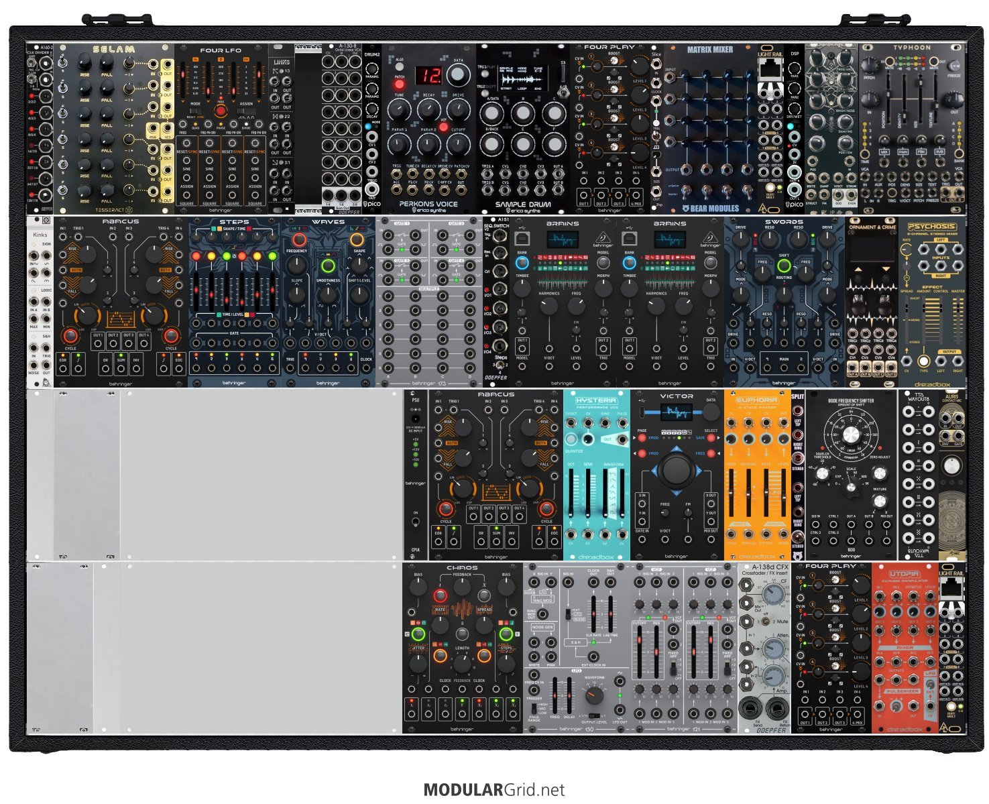Flip the ASSIGN switch on Four LFO
This screenshot has height=804, width=989.
coord(246,112)
